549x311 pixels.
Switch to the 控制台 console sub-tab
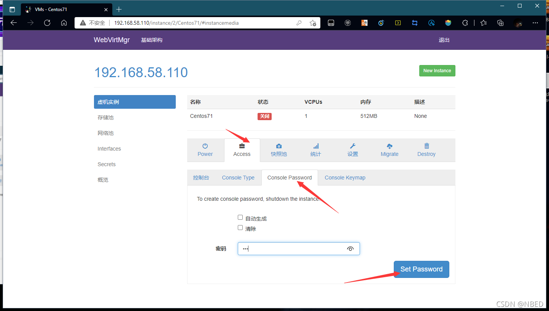click(201, 178)
